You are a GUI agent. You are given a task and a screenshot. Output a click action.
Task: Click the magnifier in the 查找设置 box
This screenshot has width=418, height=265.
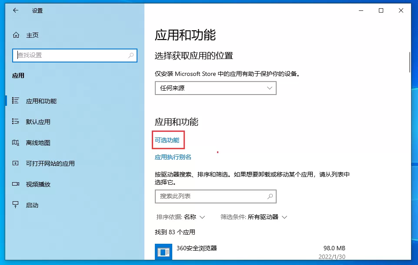pos(130,56)
